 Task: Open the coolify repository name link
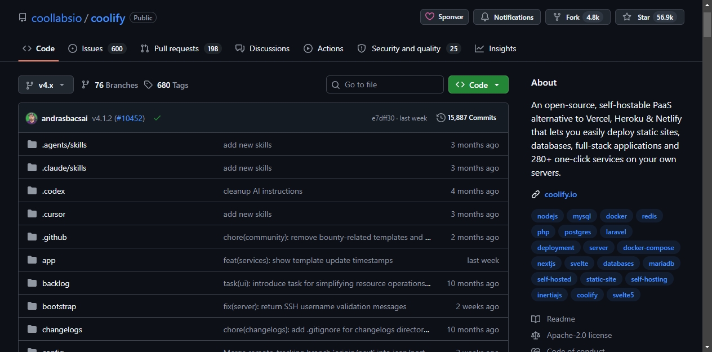coord(108,18)
